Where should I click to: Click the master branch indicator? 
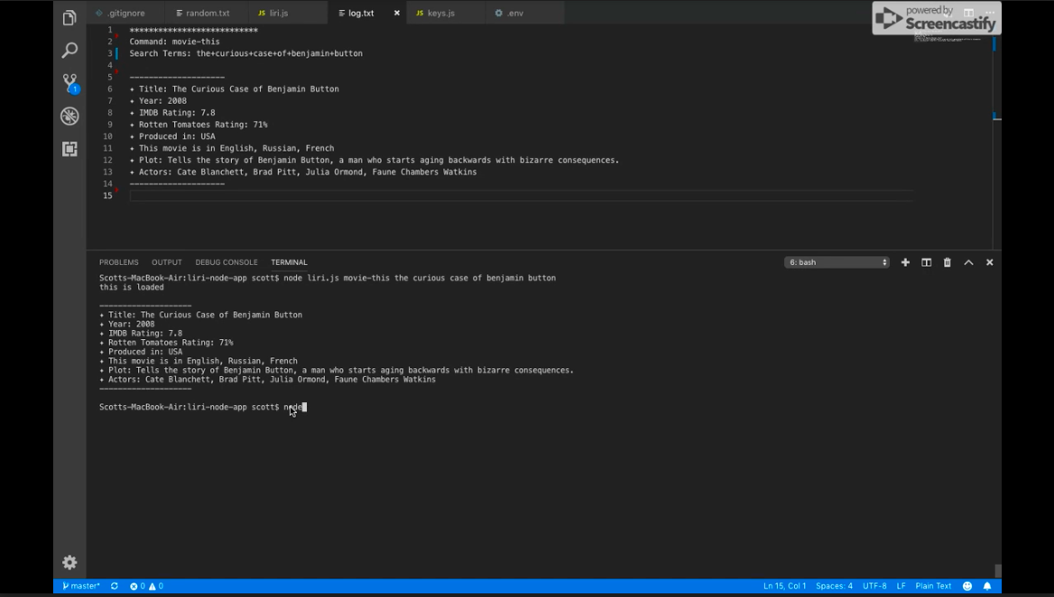coord(81,586)
